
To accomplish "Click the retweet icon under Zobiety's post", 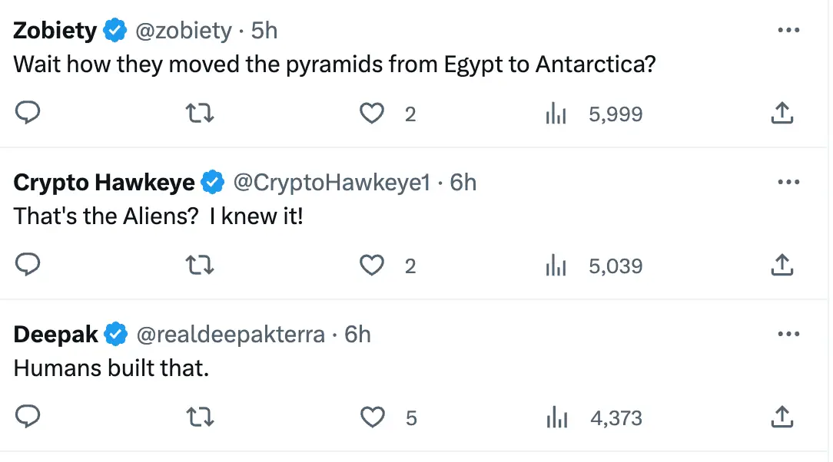I will tap(200, 113).
